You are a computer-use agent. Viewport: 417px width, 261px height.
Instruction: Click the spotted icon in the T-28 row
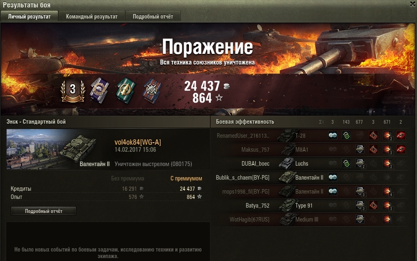333,135
